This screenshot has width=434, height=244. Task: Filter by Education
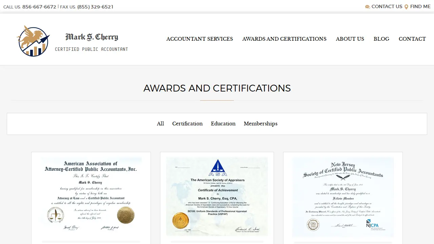click(223, 124)
